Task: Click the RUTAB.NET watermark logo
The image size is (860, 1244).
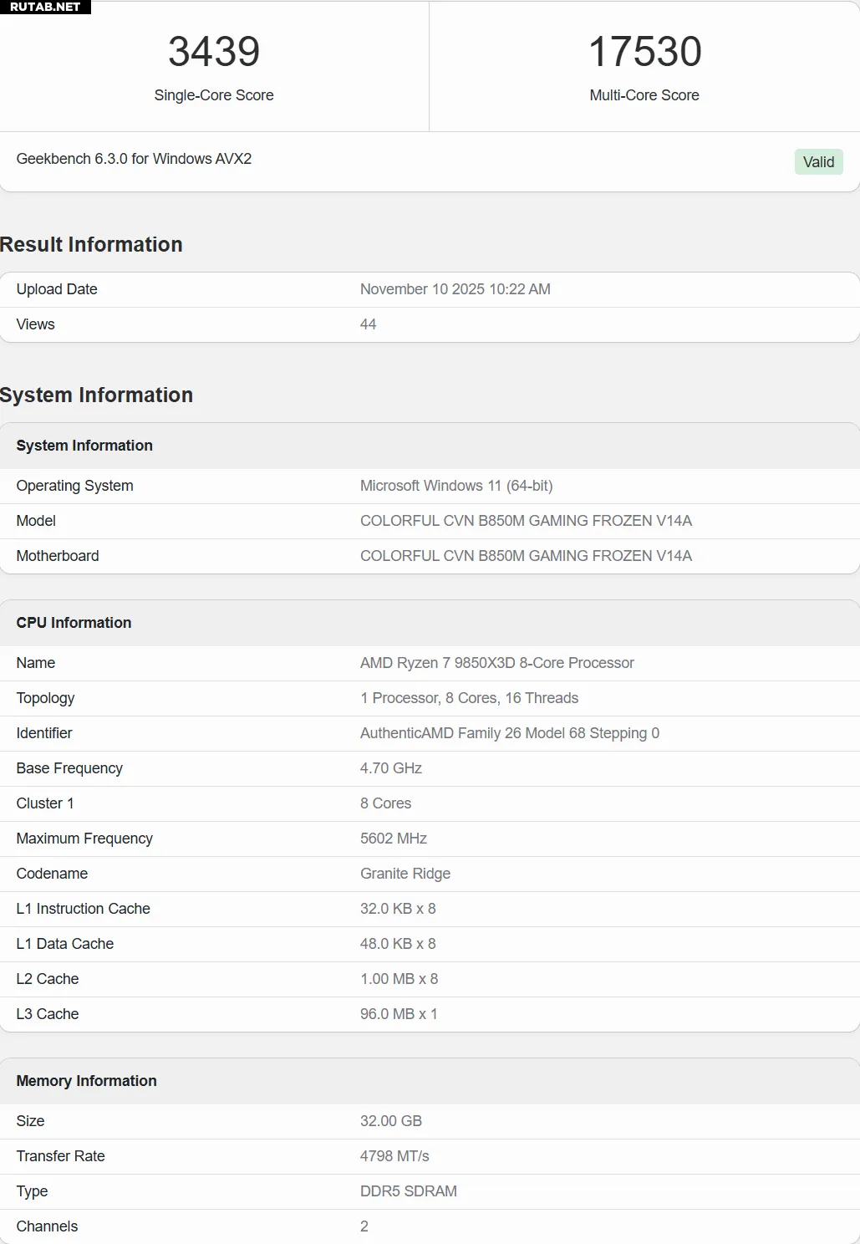Action: [45, 7]
